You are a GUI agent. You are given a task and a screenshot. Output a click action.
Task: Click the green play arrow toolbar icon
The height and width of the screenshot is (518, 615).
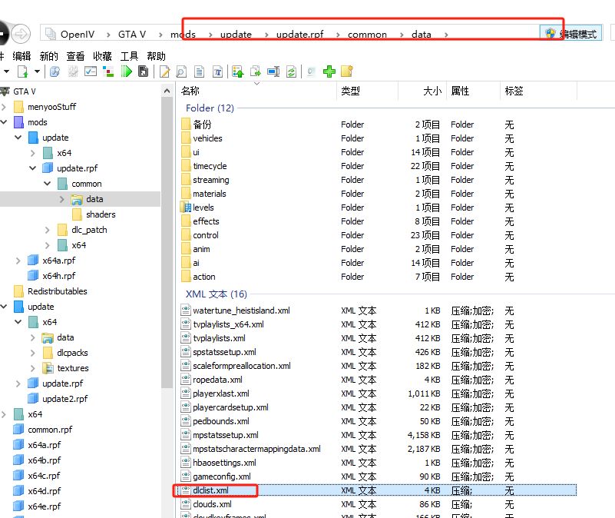(126, 71)
